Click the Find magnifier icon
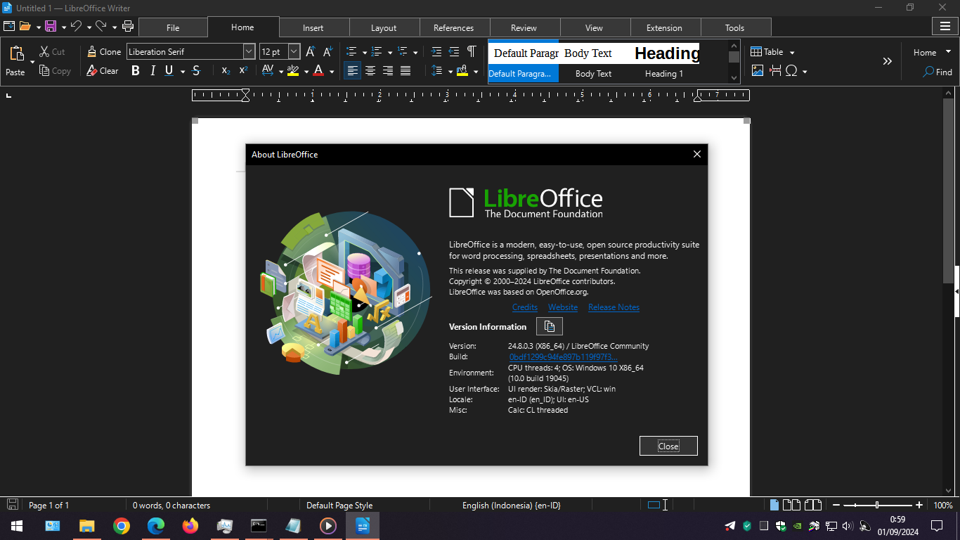Viewport: 960px width, 540px height. tap(928, 72)
